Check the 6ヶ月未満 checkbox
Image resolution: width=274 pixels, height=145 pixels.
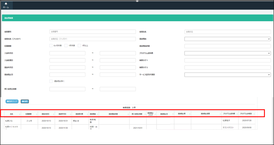51,46
